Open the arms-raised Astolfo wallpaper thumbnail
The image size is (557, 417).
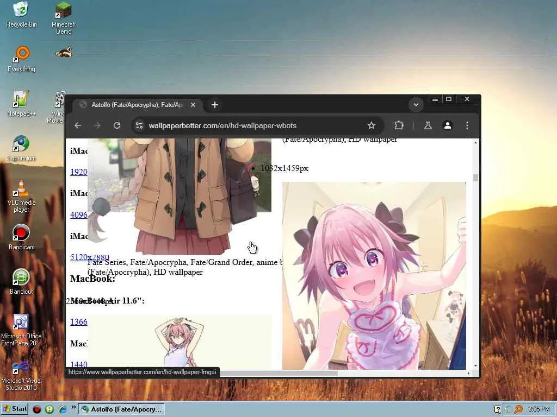[x=180, y=342]
